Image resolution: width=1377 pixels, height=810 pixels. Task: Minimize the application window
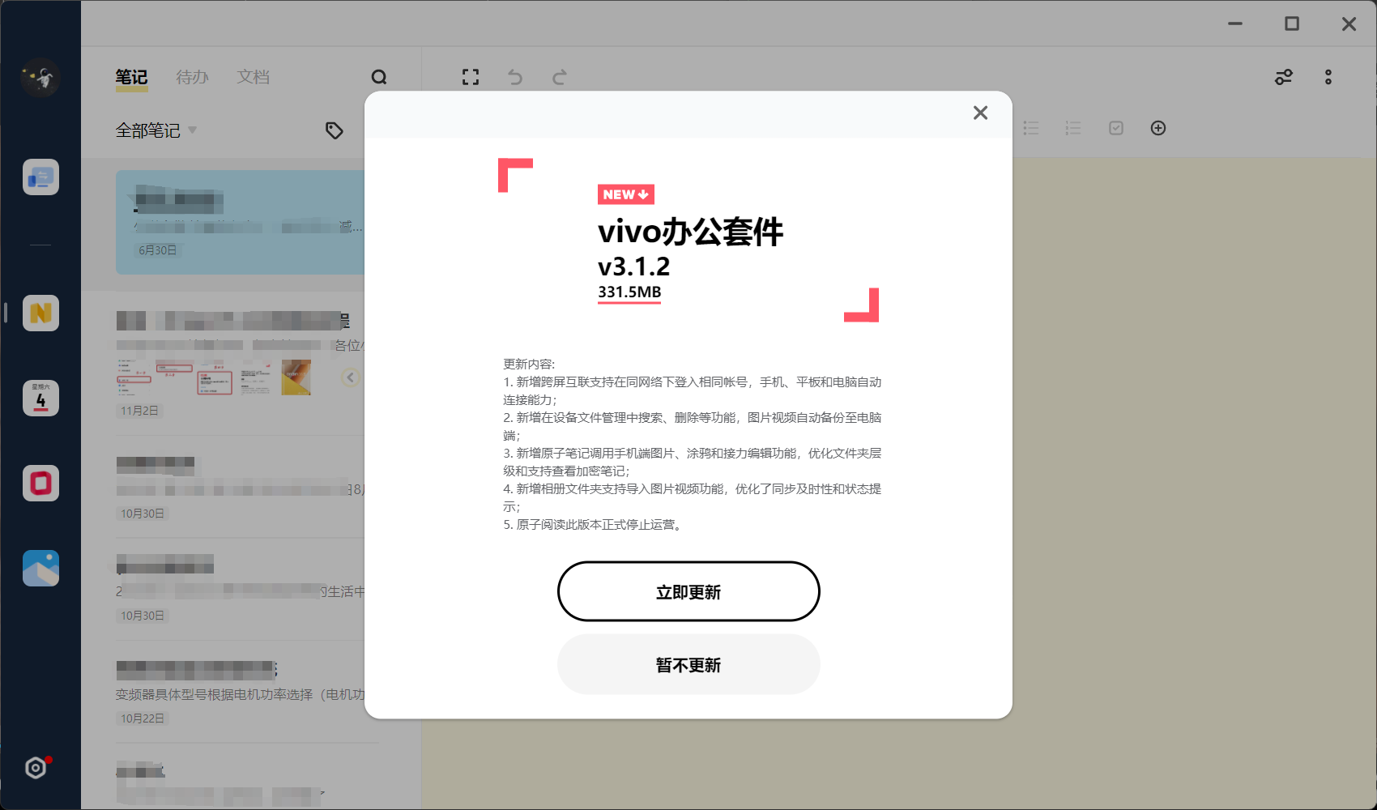point(1235,24)
